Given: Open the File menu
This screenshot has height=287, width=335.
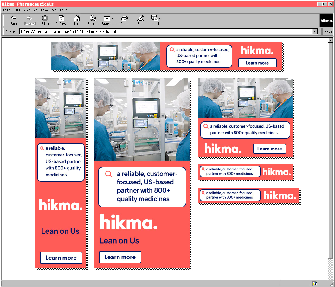Looking at the screenshot, I should [7, 10].
